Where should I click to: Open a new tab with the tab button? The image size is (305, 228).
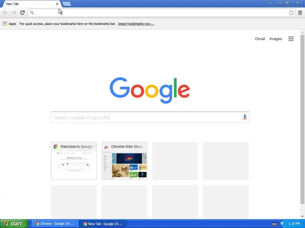click(x=67, y=4)
